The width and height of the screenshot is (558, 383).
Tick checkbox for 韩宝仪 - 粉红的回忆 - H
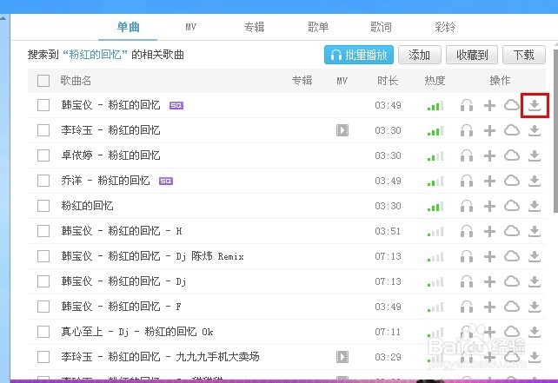43,232
